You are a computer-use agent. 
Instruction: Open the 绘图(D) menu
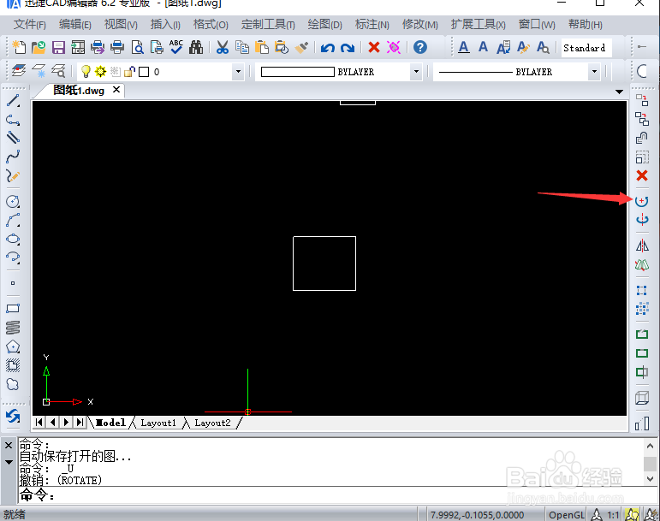(324, 25)
